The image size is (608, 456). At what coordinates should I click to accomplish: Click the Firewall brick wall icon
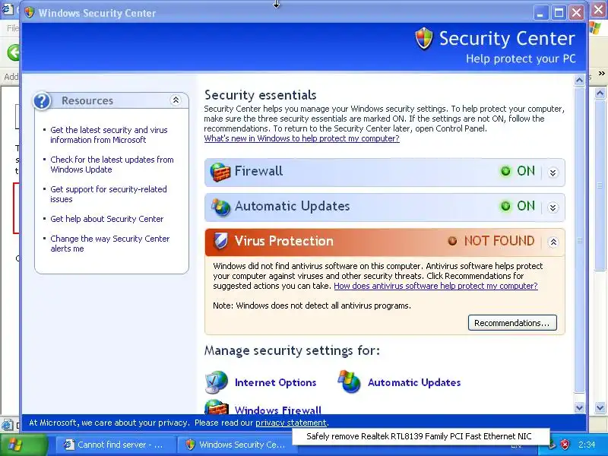pos(220,172)
